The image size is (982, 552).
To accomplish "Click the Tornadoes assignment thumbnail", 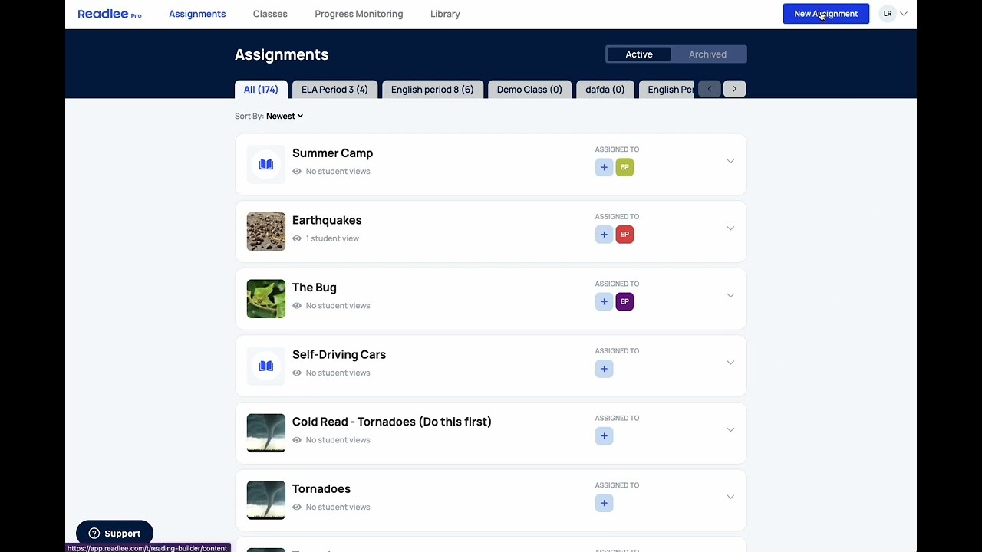I will coord(266,501).
